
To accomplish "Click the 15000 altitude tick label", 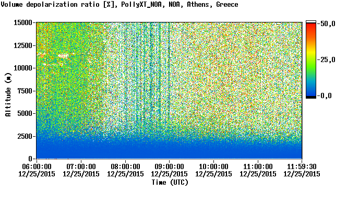I will pyautogui.click(x=23, y=22).
